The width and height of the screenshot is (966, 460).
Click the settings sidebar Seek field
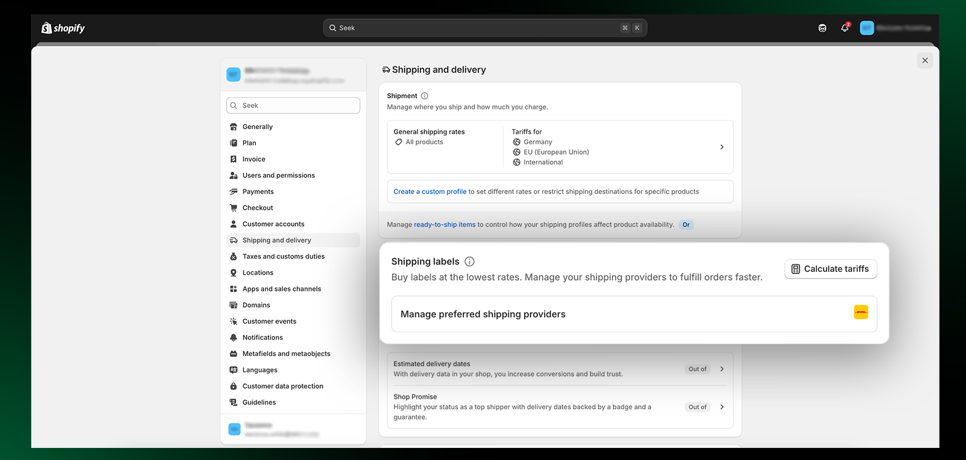click(x=293, y=105)
